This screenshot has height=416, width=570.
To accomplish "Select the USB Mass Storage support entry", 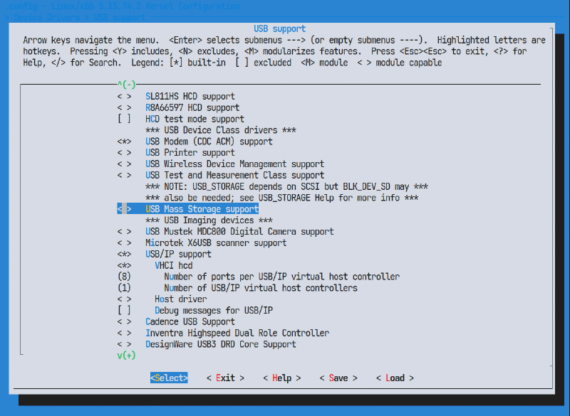I will [x=202, y=209].
